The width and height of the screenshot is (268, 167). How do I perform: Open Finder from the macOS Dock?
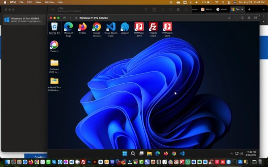8,162
